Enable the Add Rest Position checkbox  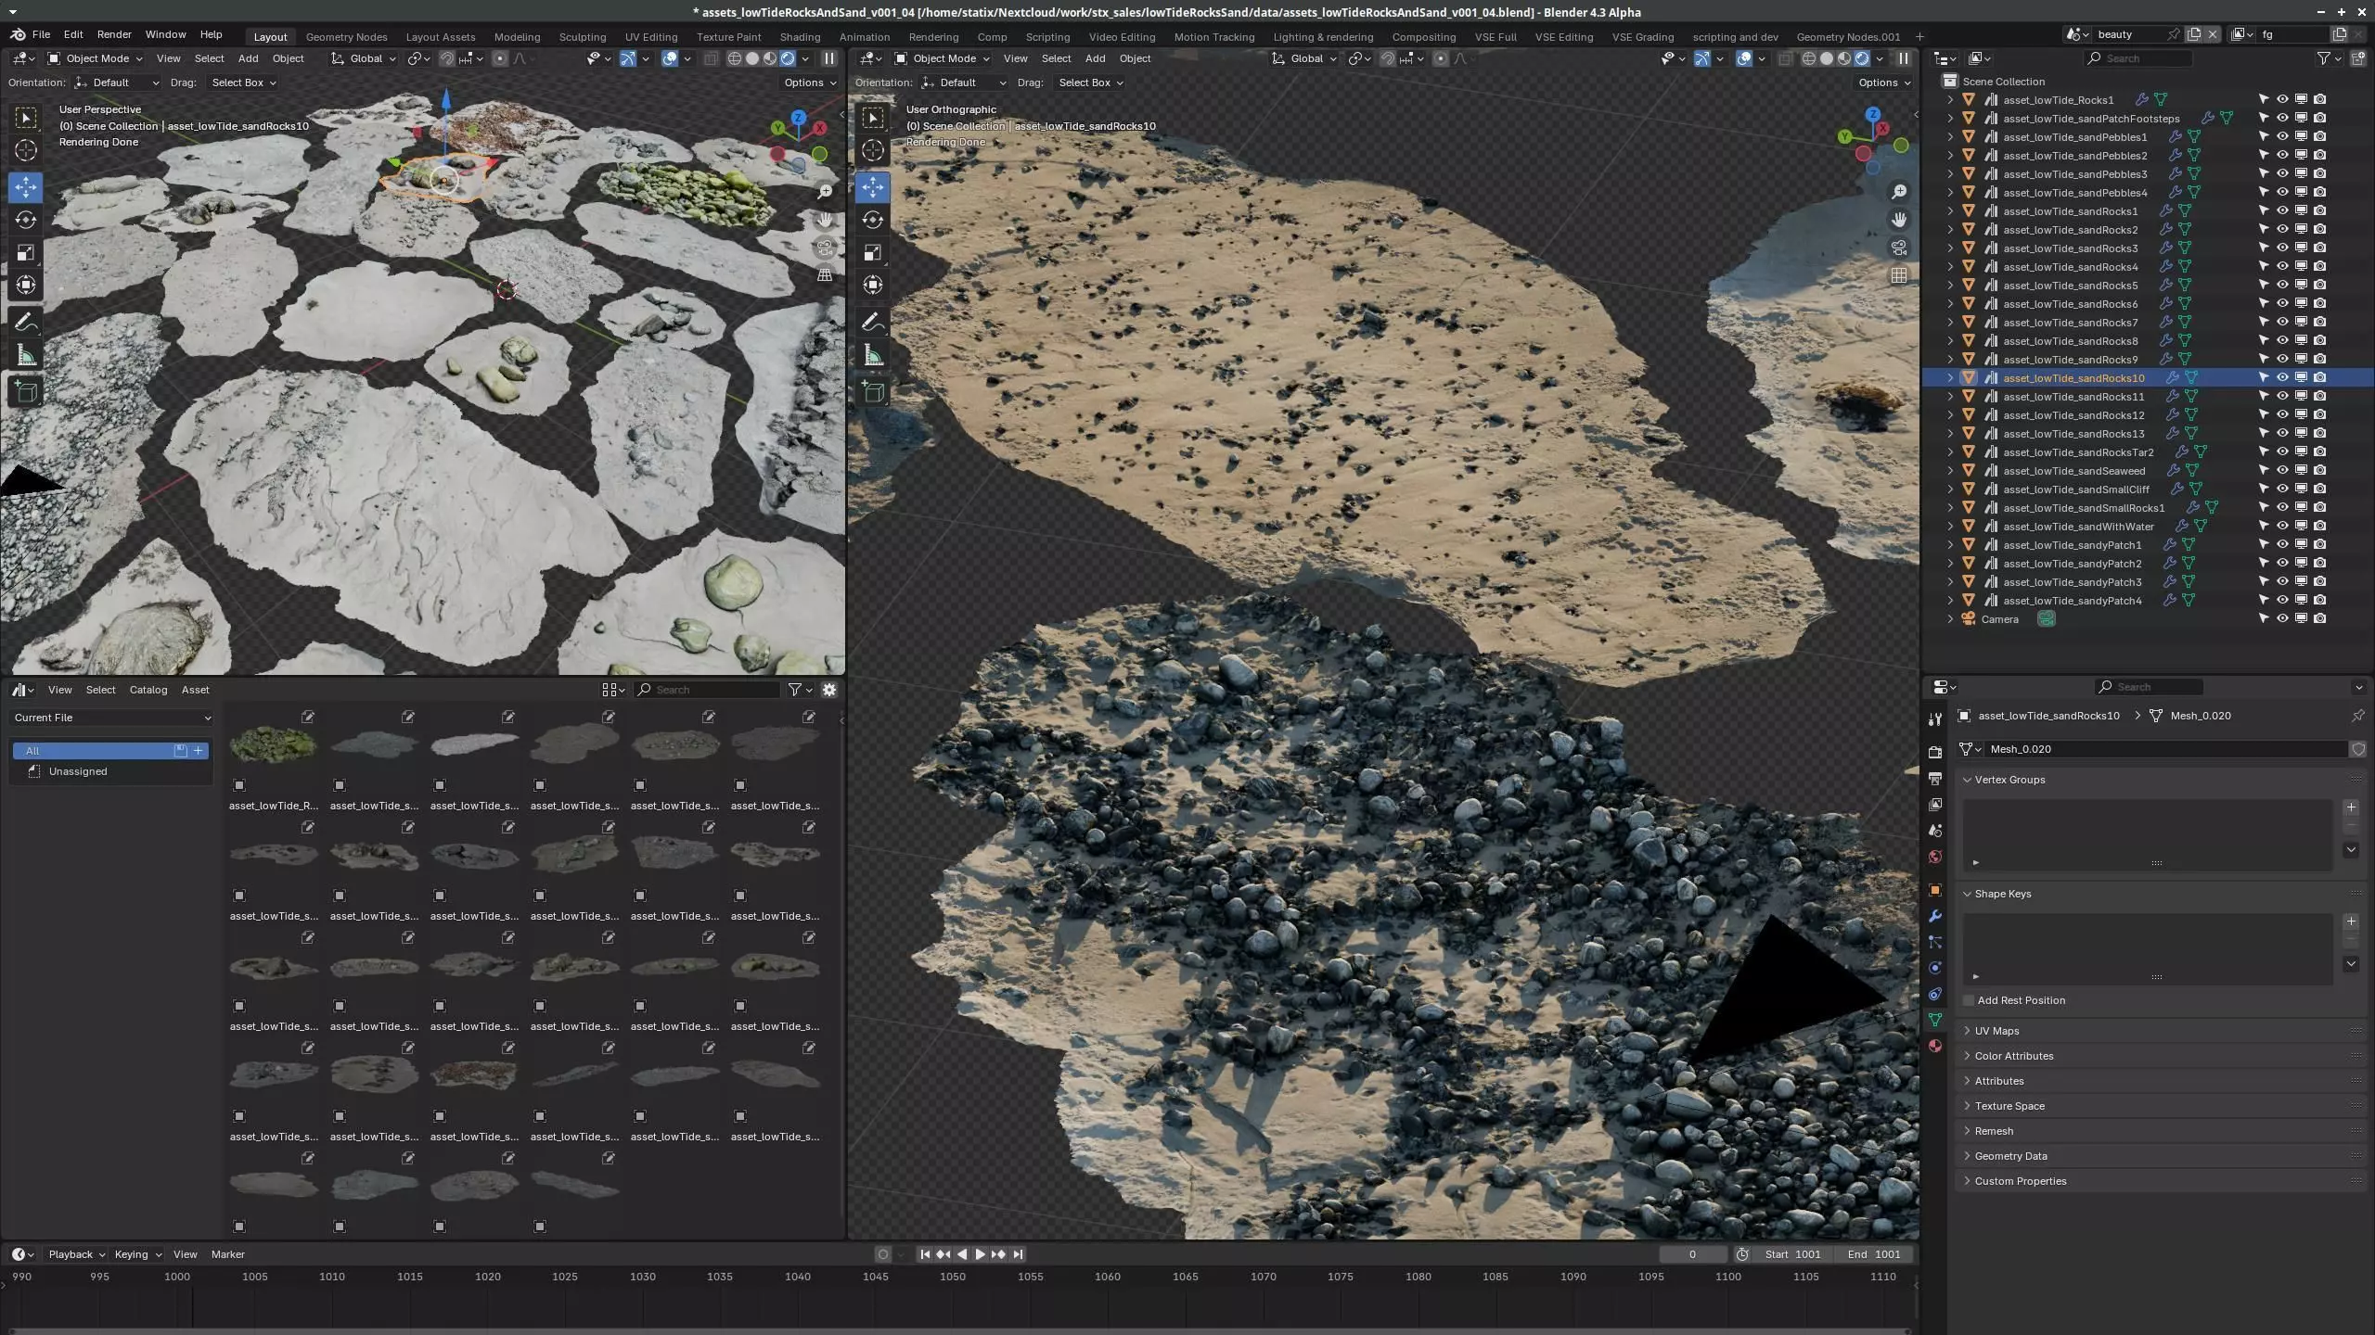[x=1969, y=1000]
